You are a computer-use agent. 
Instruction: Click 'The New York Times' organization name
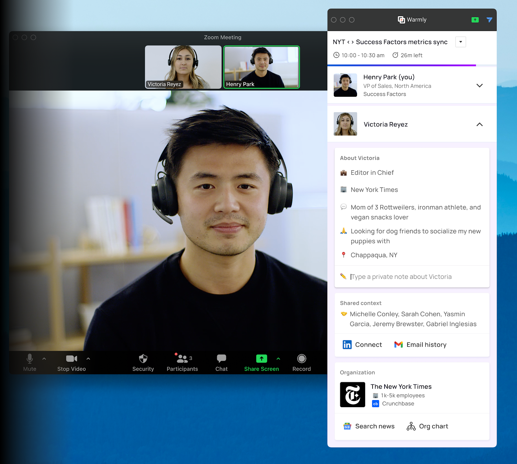click(x=401, y=386)
